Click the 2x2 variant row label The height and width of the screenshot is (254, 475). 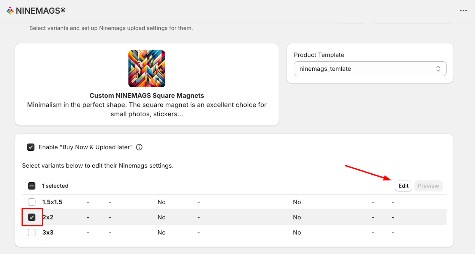pos(48,217)
